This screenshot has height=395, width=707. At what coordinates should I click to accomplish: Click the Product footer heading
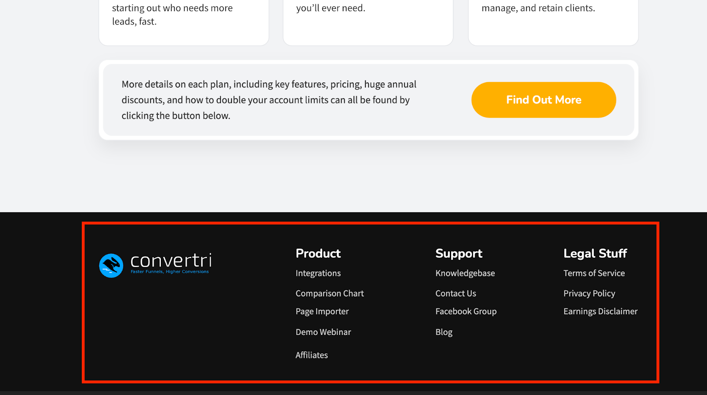[x=318, y=253]
